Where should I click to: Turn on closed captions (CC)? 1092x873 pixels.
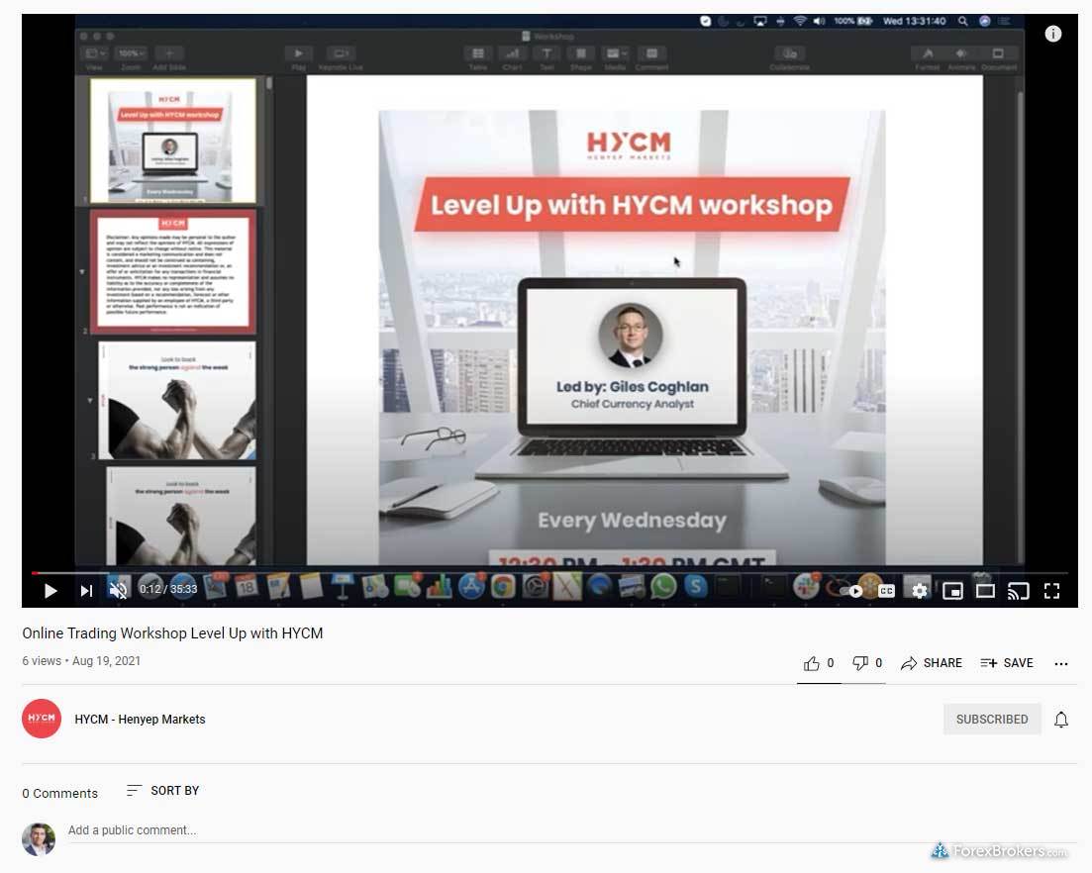click(886, 591)
